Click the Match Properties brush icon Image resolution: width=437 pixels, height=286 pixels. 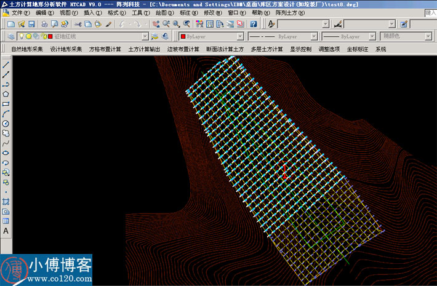[x=108, y=24]
